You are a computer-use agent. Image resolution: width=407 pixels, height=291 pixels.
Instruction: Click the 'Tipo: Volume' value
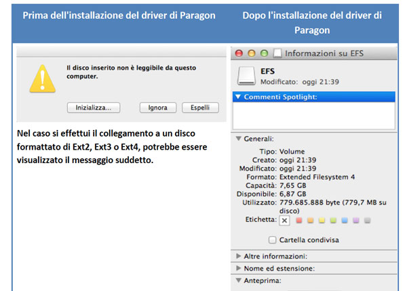click(292, 152)
